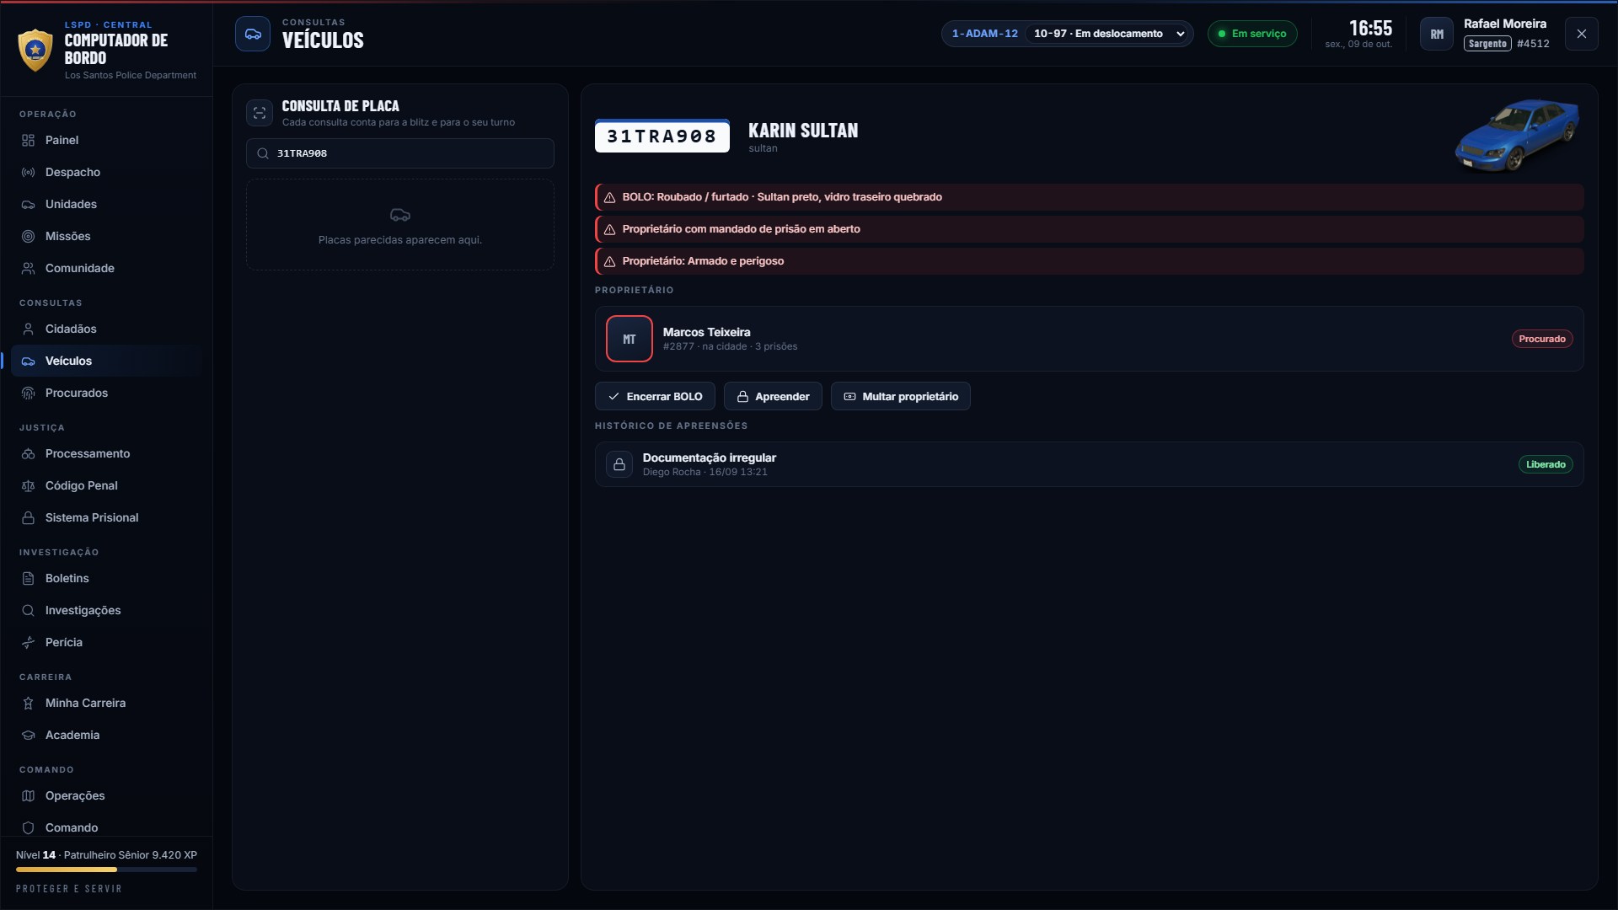Screen dimensions: 1618x910
Task: Click the LSPD shield badge logo
Action: pos(35,50)
